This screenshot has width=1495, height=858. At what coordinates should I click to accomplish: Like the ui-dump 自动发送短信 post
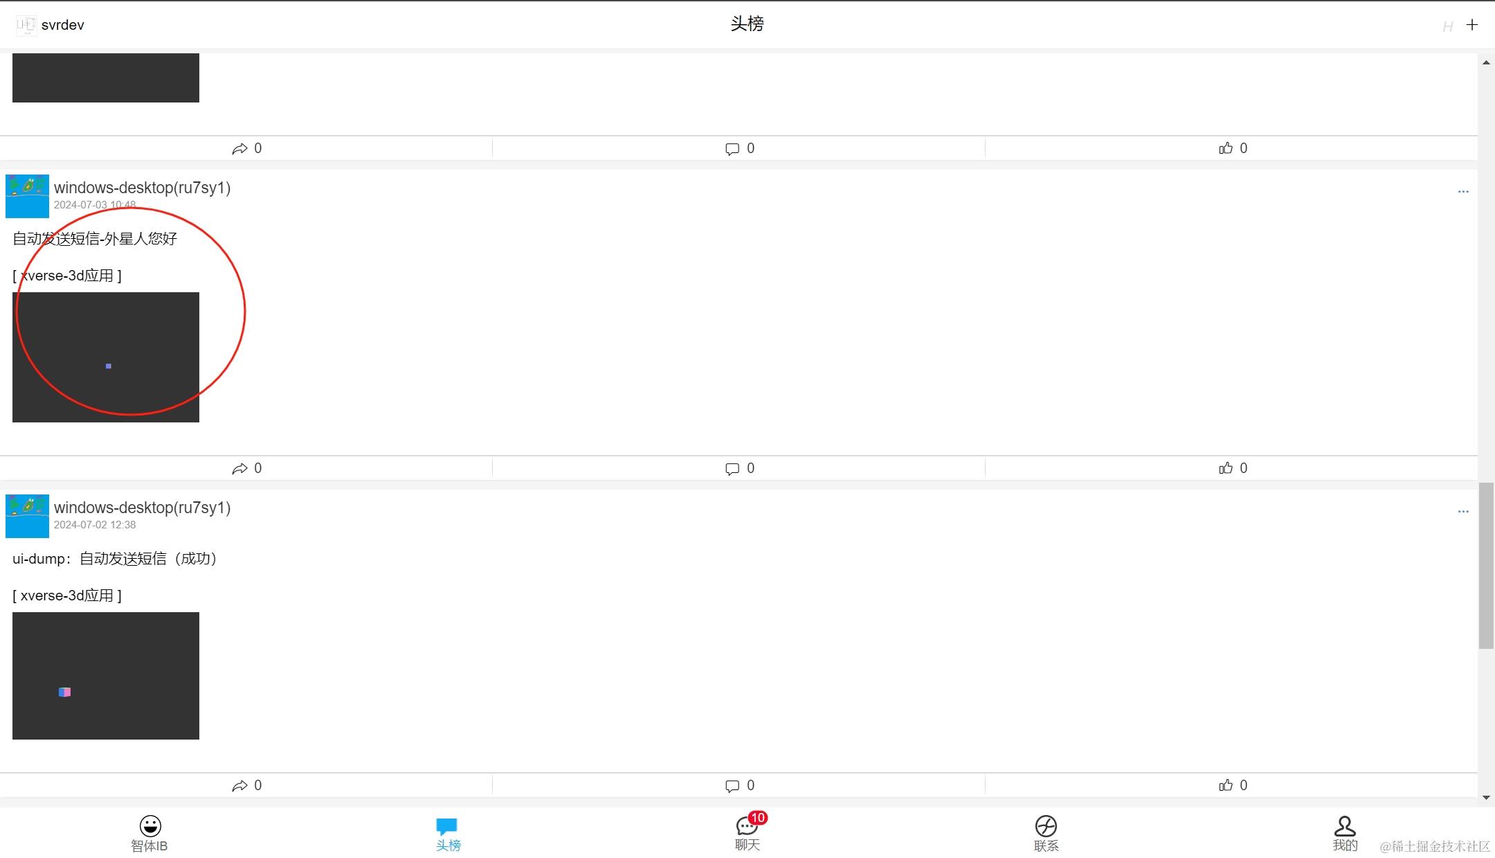pos(1233,785)
